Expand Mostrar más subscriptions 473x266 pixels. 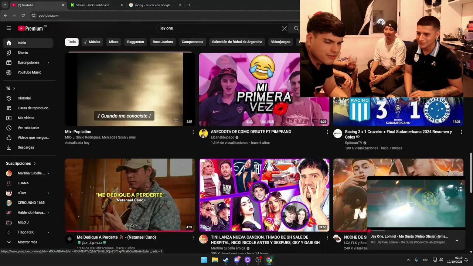click(x=28, y=242)
